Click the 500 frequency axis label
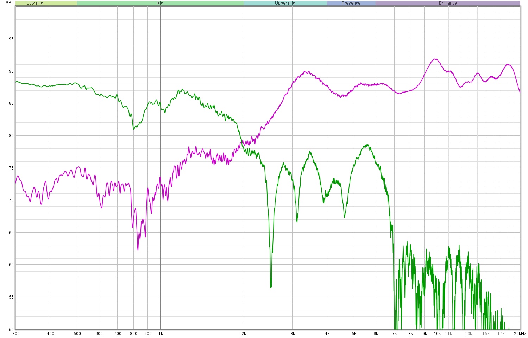 [77, 334]
